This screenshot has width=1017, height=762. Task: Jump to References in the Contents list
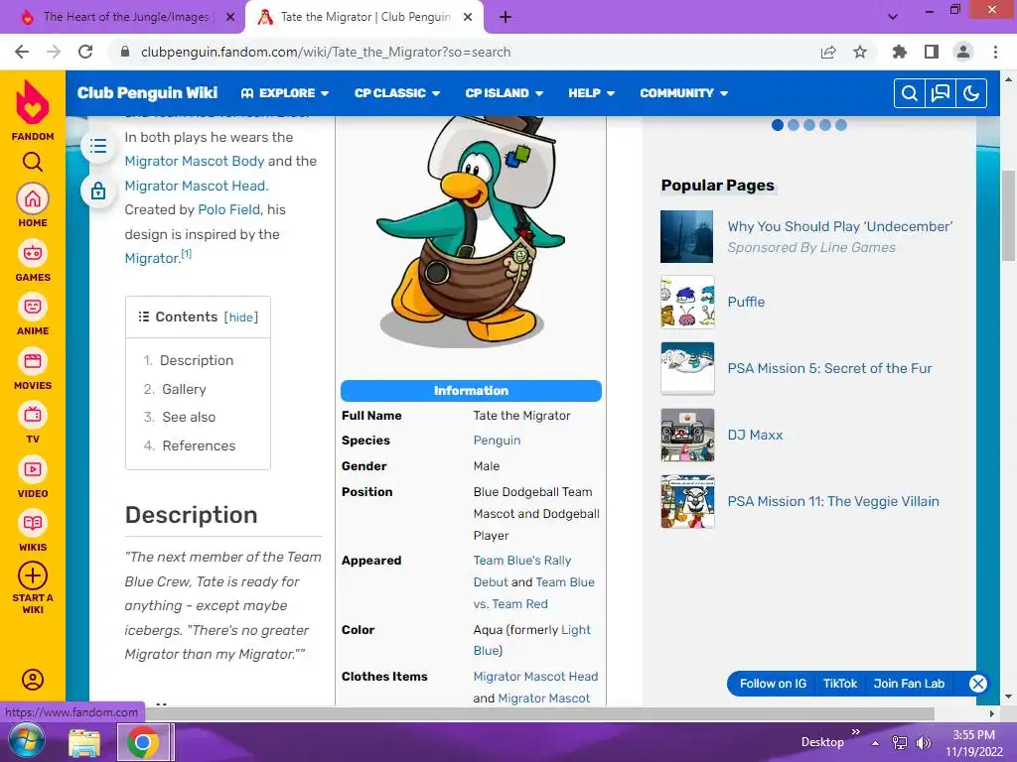pos(199,445)
